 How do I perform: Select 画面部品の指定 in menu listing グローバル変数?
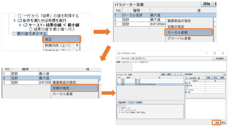point(189,21)
